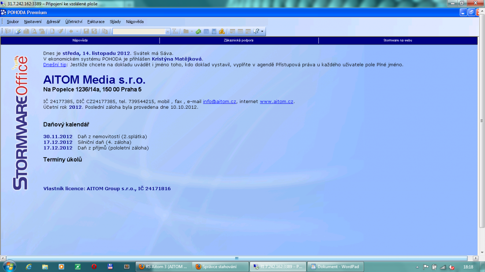
Task: Open the Fakturace menu
Action: pos(96,22)
